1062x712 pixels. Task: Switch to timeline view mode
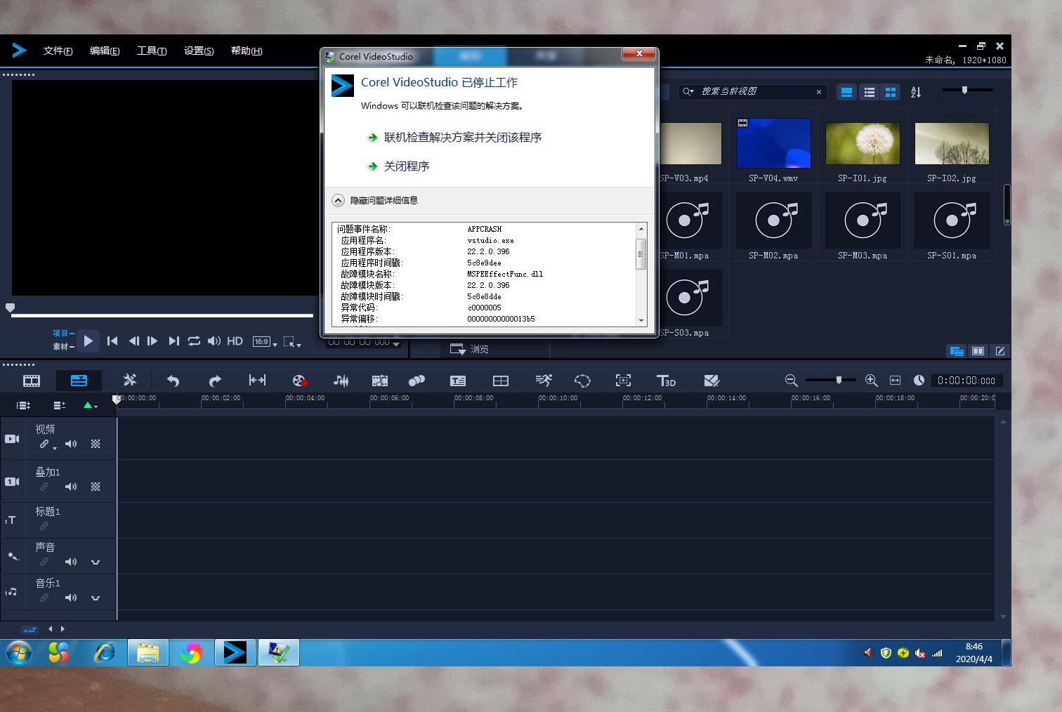79,381
